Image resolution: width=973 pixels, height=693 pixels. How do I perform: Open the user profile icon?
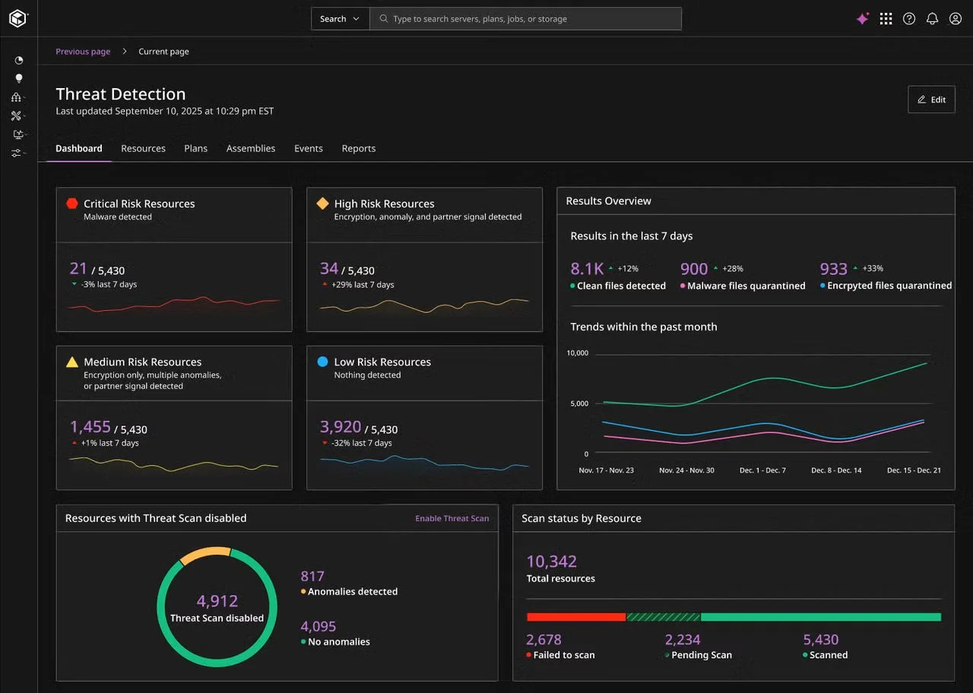(956, 19)
